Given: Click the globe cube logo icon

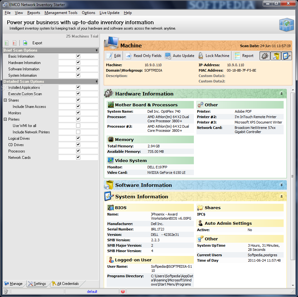Looking at the screenshot, I should click(x=287, y=25).
